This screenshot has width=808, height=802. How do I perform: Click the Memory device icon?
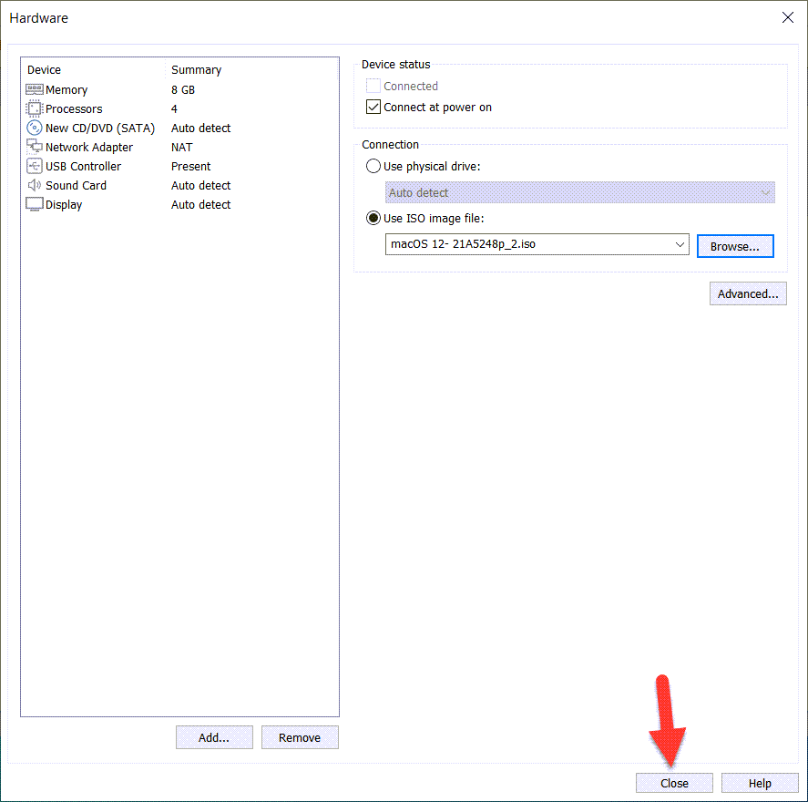pos(35,90)
